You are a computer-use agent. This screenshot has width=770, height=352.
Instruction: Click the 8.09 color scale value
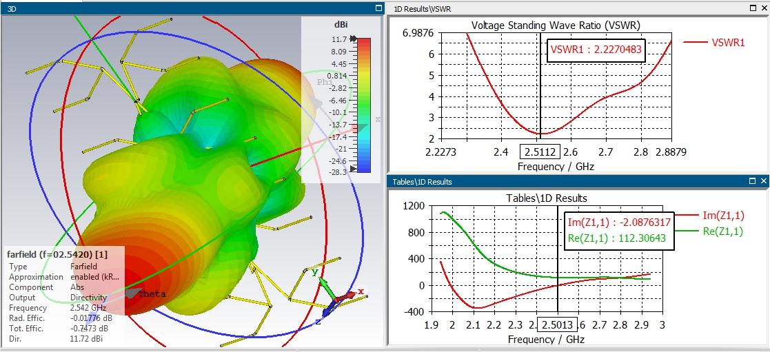click(339, 52)
